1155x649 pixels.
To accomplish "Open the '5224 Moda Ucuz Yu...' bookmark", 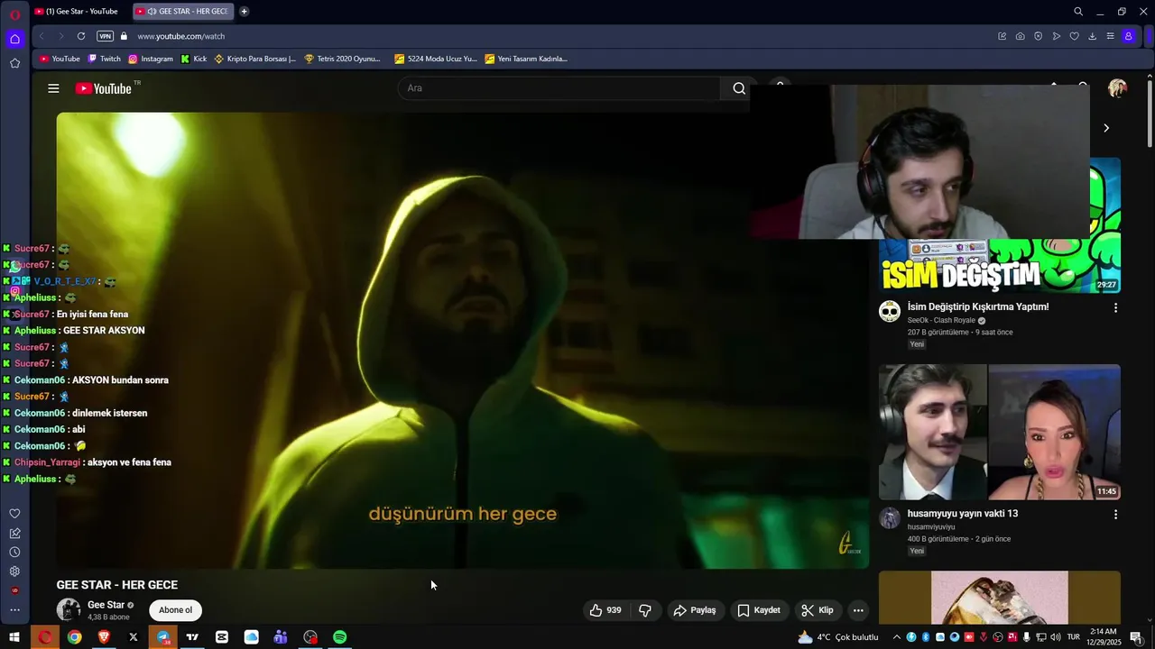I will [436, 59].
